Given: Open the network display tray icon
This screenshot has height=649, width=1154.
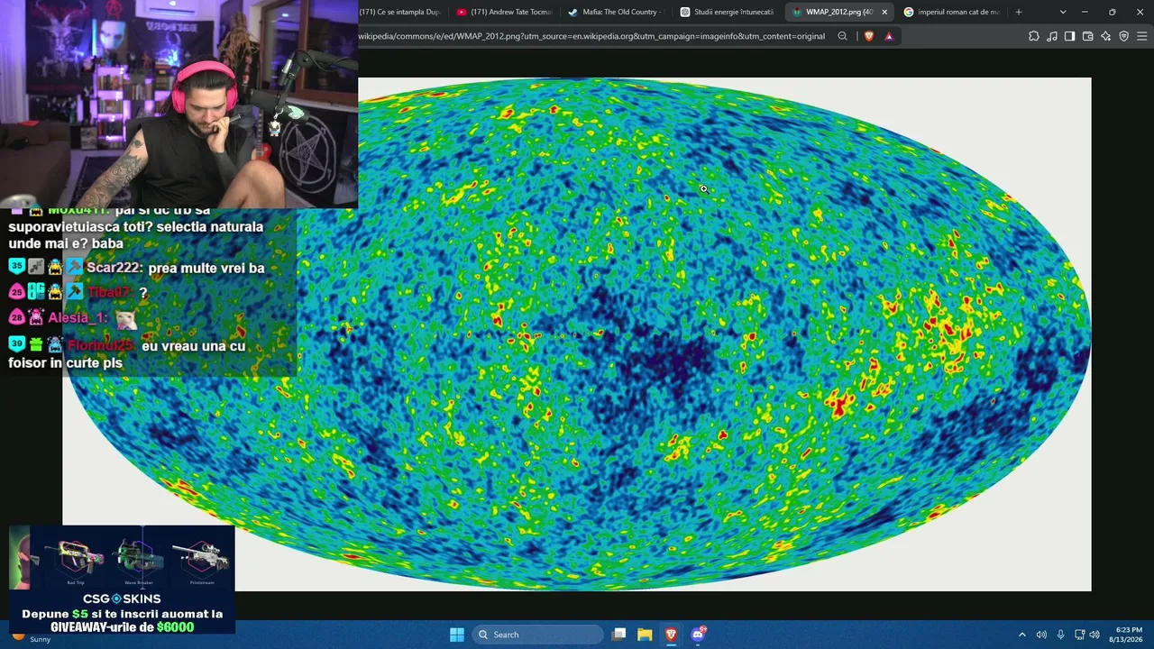Looking at the screenshot, I should click(x=1079, y=635).
